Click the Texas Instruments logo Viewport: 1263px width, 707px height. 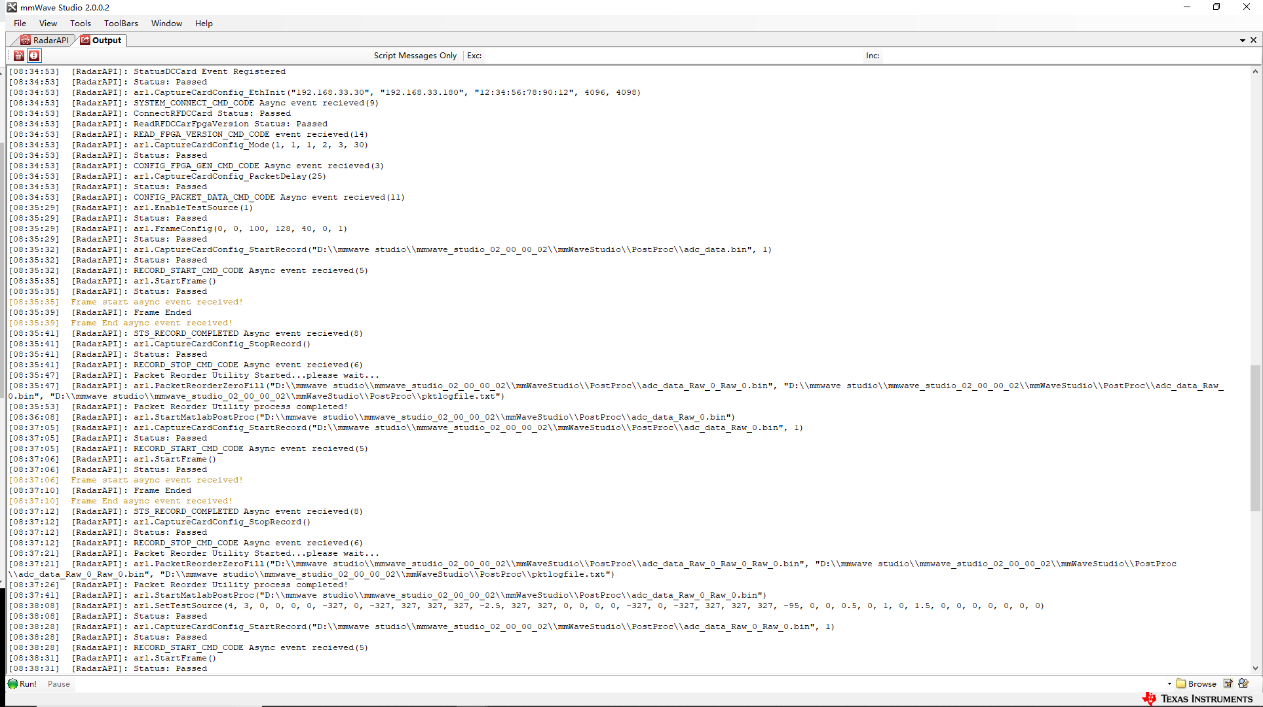(1197, 698)
